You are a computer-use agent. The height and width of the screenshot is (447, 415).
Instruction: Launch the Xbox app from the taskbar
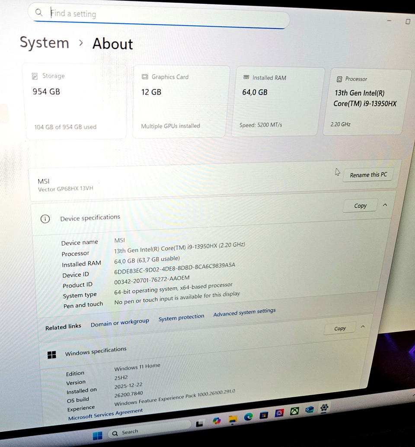(294, 411)
